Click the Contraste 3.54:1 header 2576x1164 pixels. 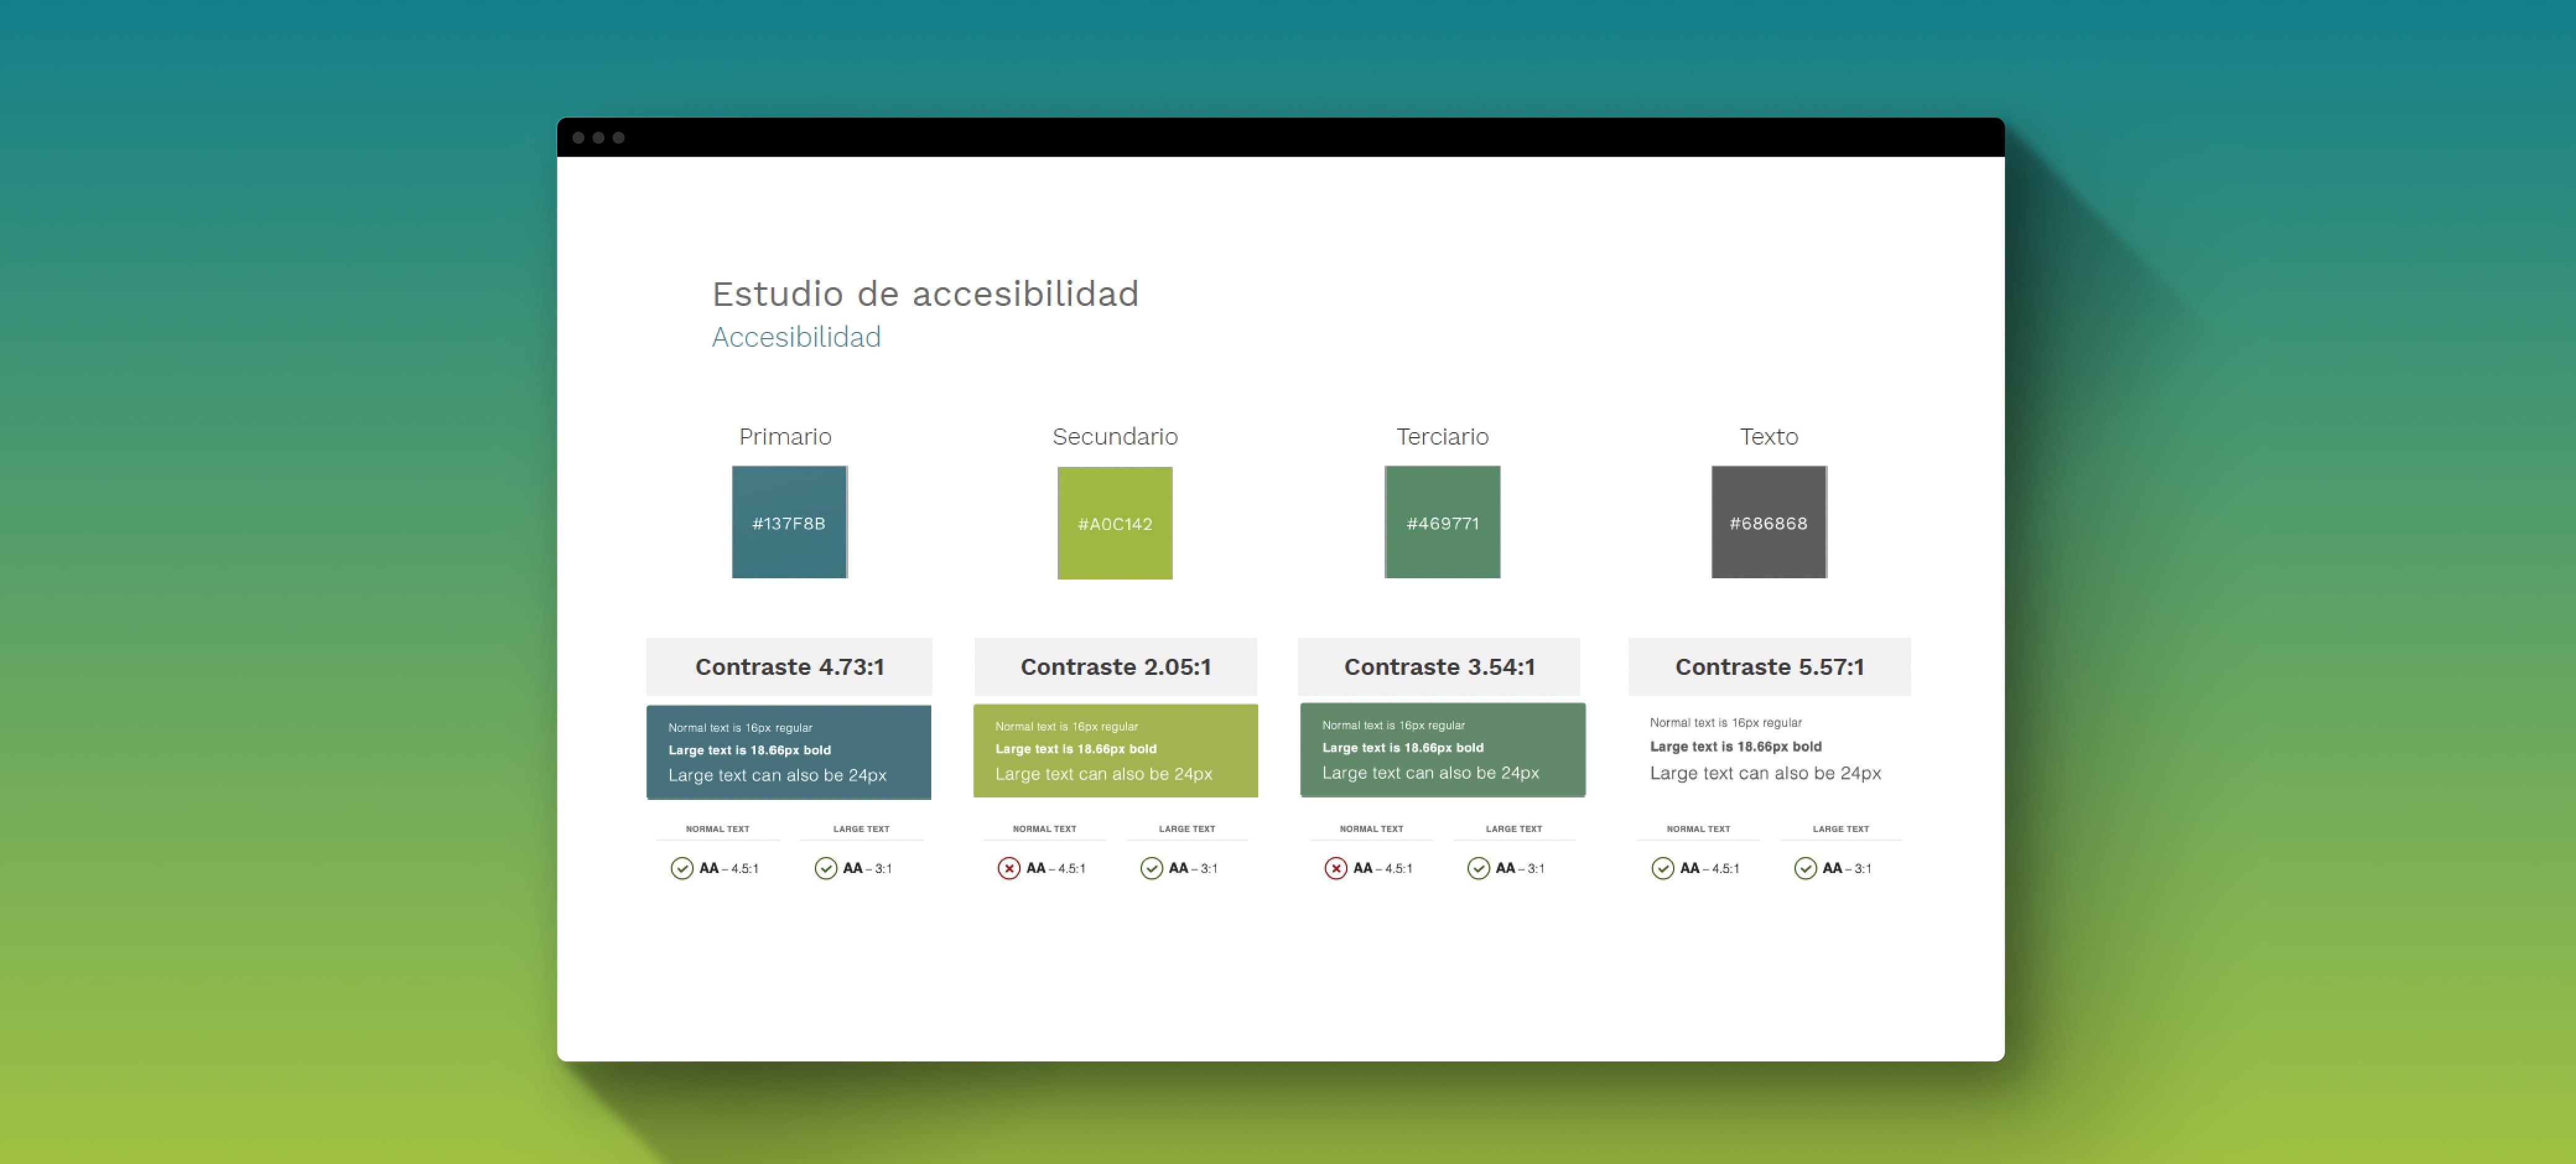1438,667
